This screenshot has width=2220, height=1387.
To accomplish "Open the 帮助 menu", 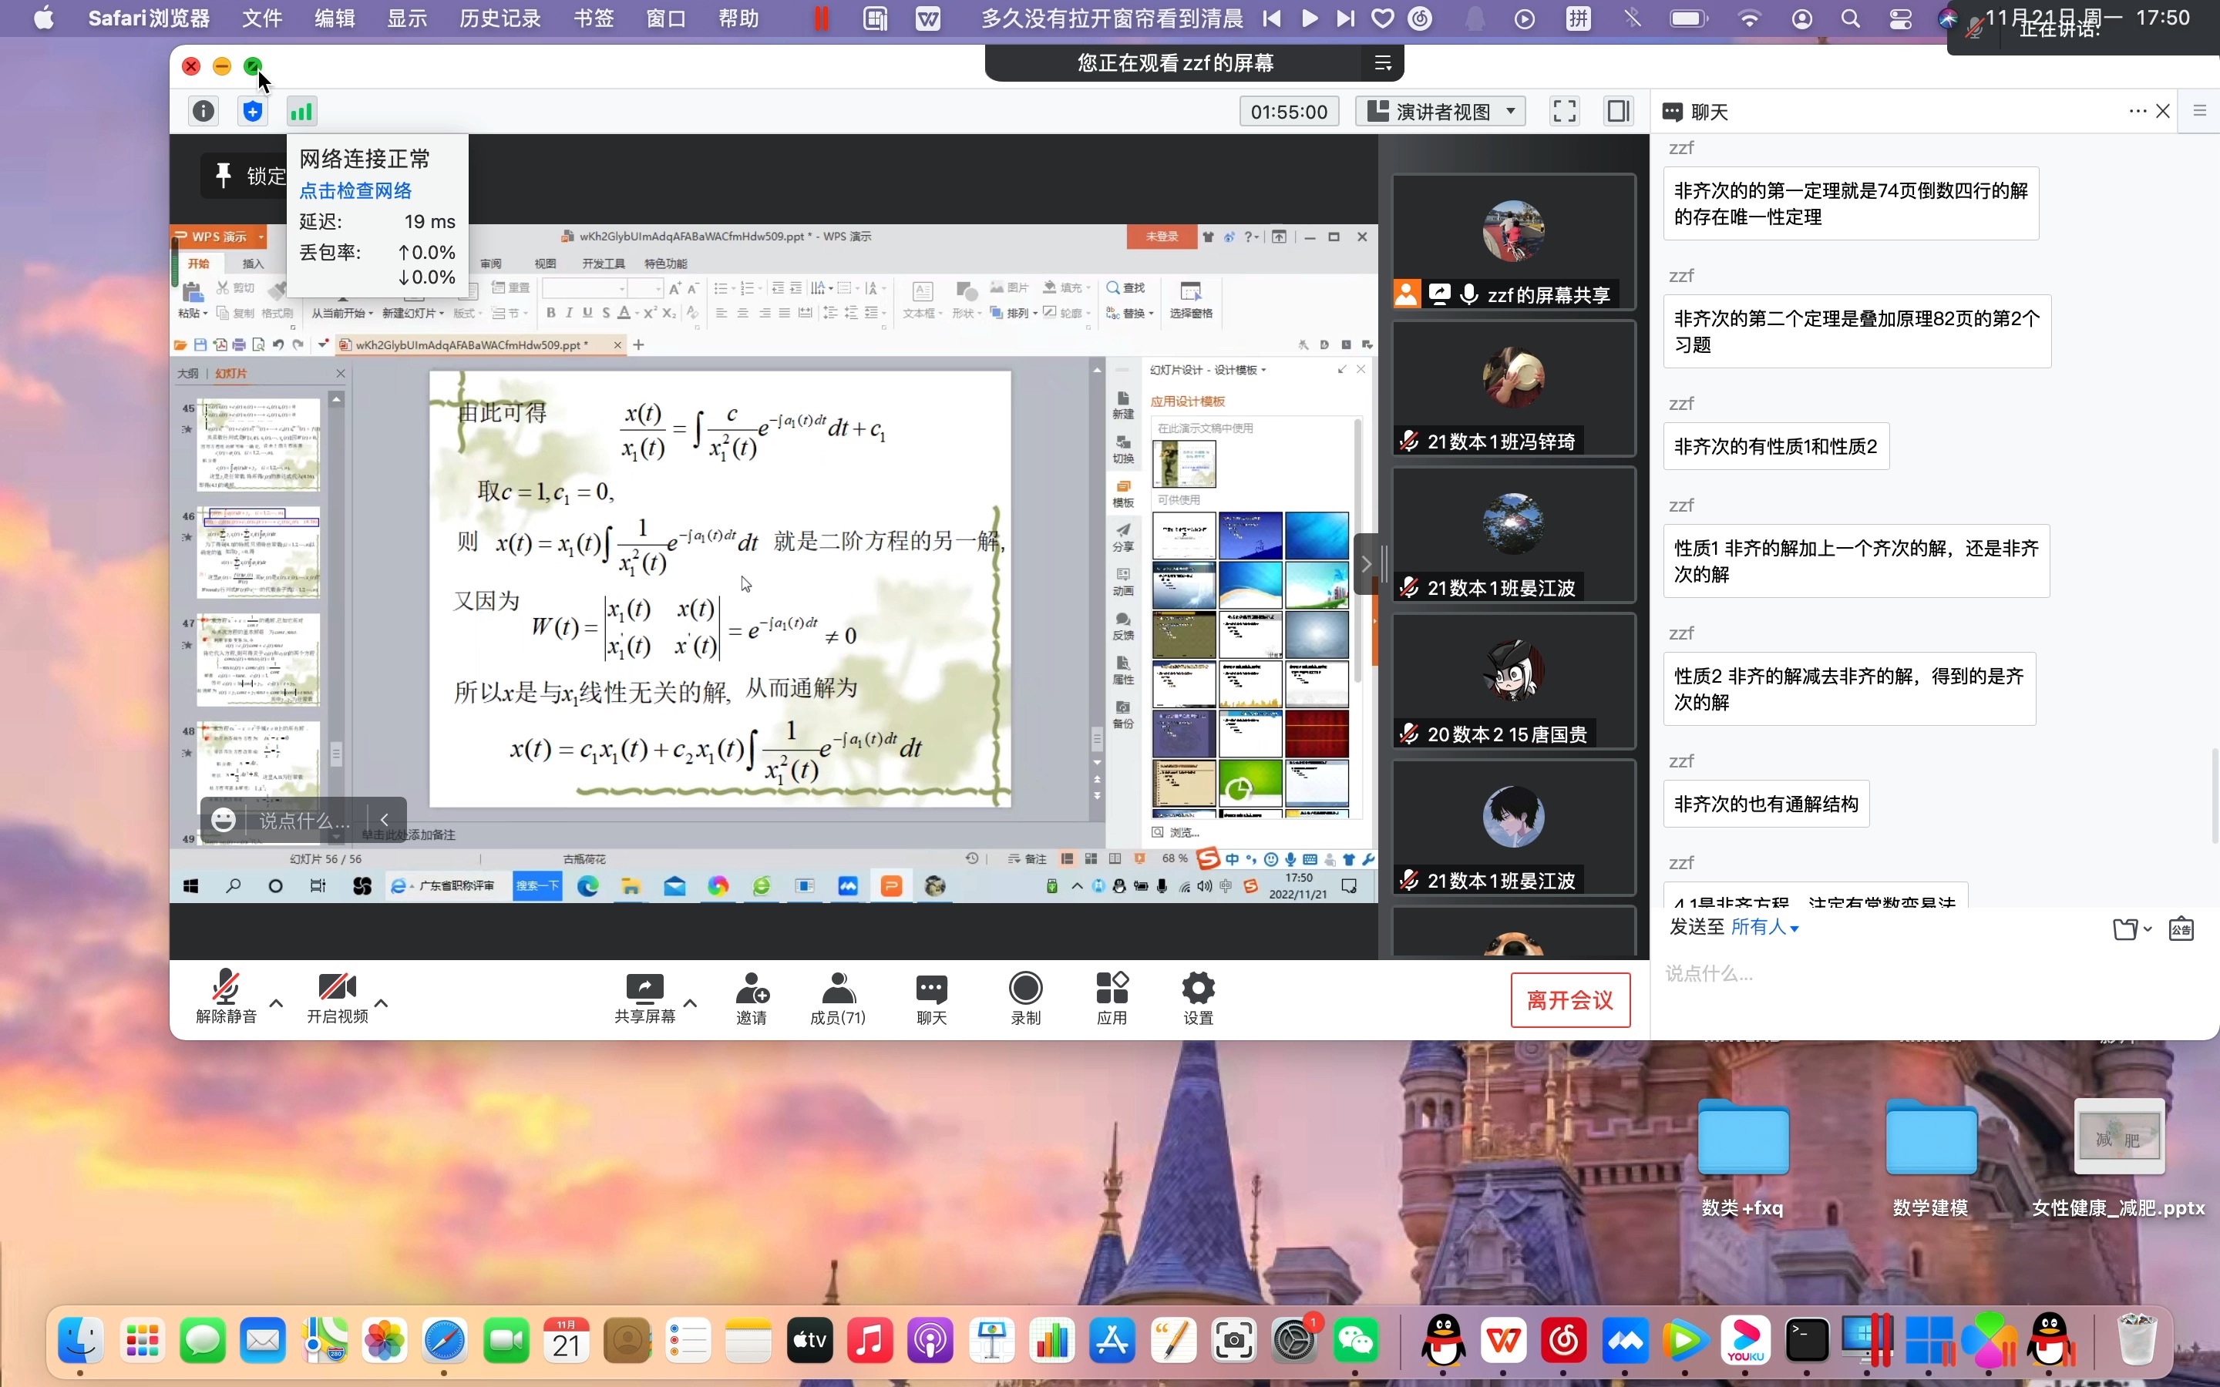I will tap(738, 18).
